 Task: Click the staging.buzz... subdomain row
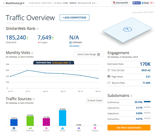pyautogui.click(x=129, y=113)
